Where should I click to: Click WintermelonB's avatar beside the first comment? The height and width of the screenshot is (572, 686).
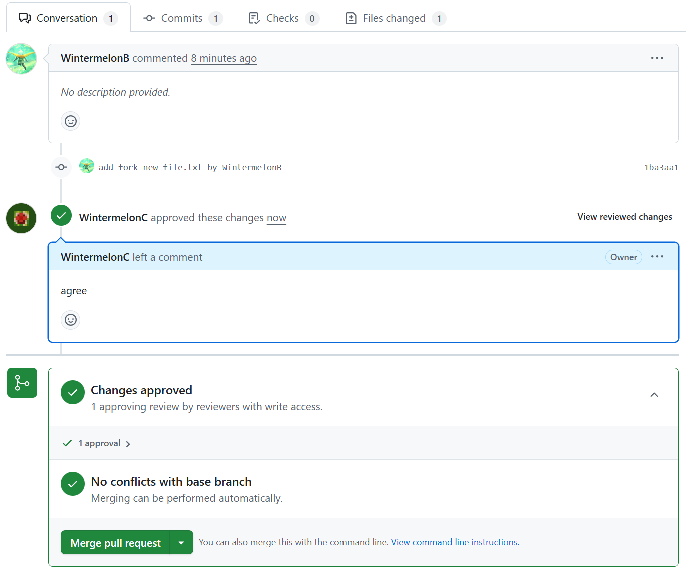point(21,59)
